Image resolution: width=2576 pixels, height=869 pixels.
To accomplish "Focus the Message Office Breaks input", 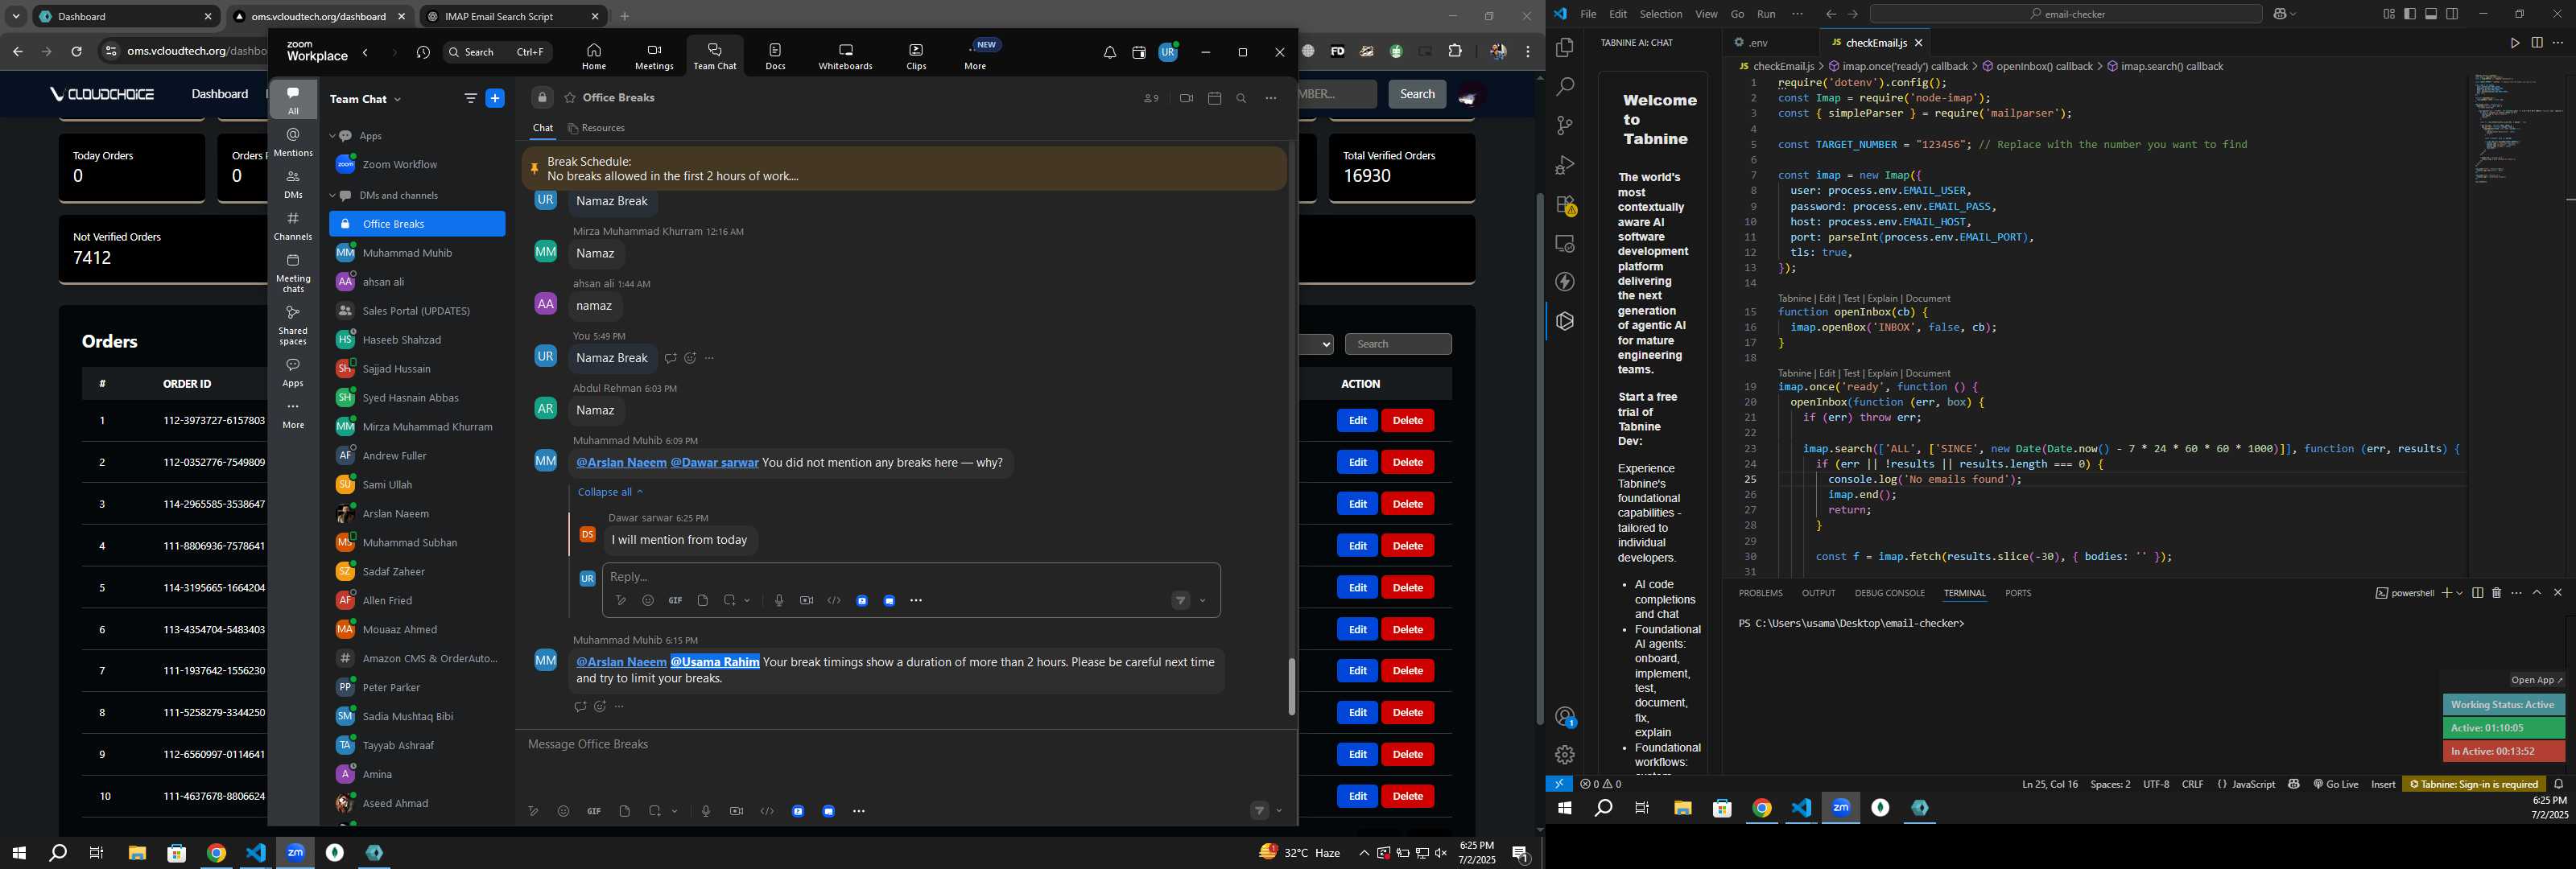I will 905,744.
